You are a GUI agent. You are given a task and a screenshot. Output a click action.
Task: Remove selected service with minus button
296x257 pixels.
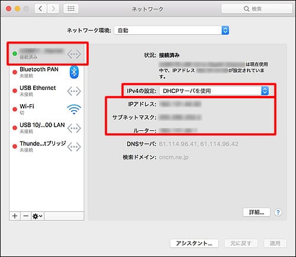point(26,216)
